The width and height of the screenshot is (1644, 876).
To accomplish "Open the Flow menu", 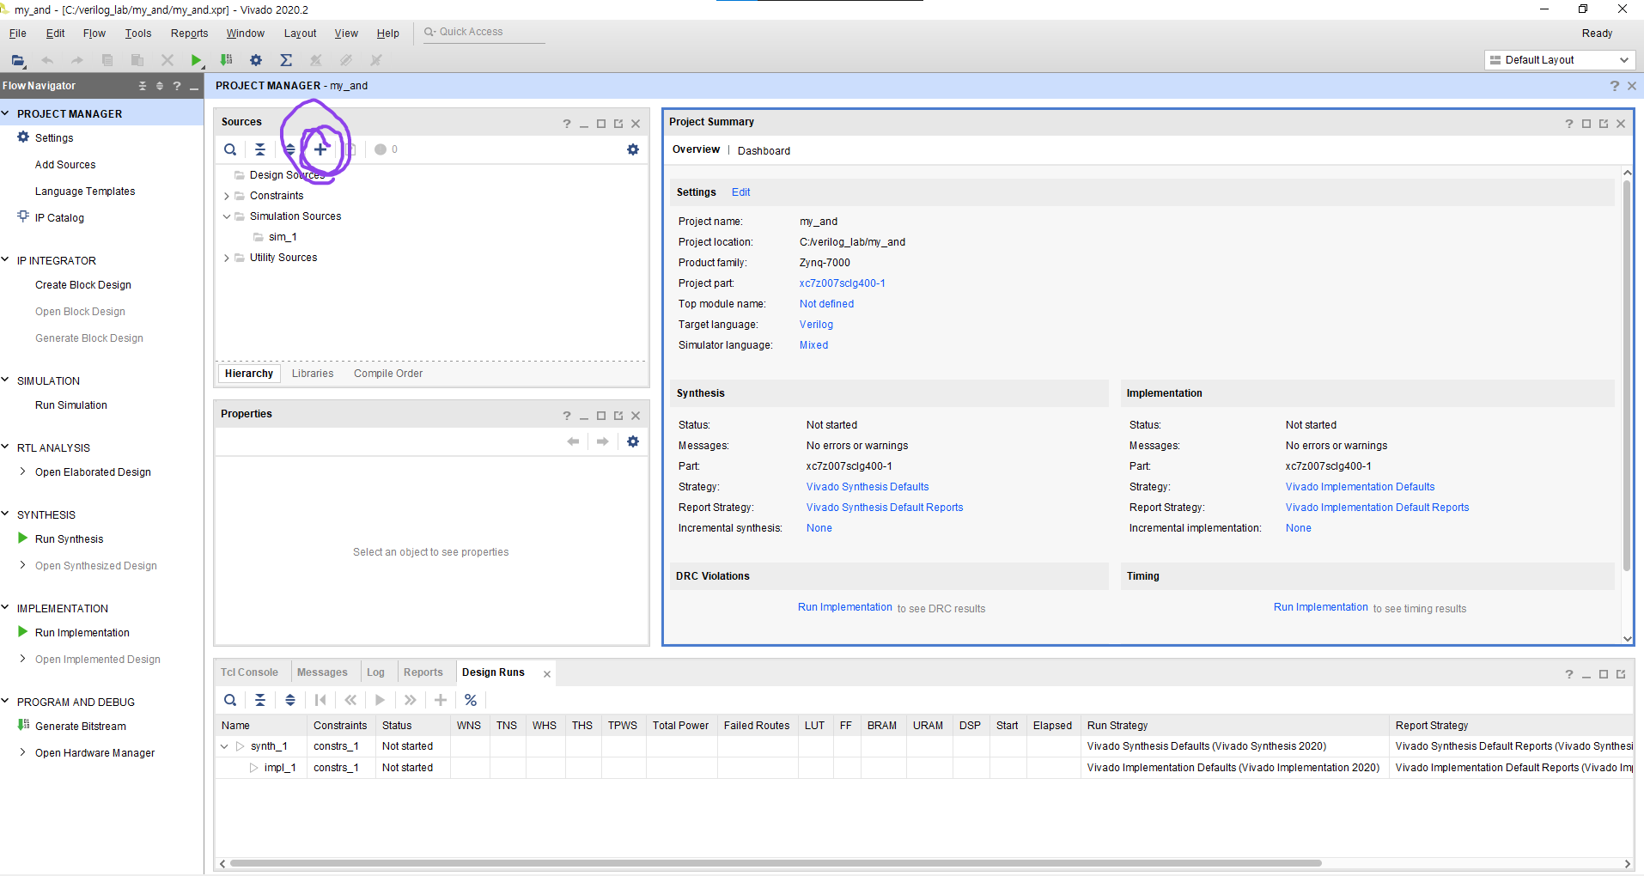I will [94, 33].
